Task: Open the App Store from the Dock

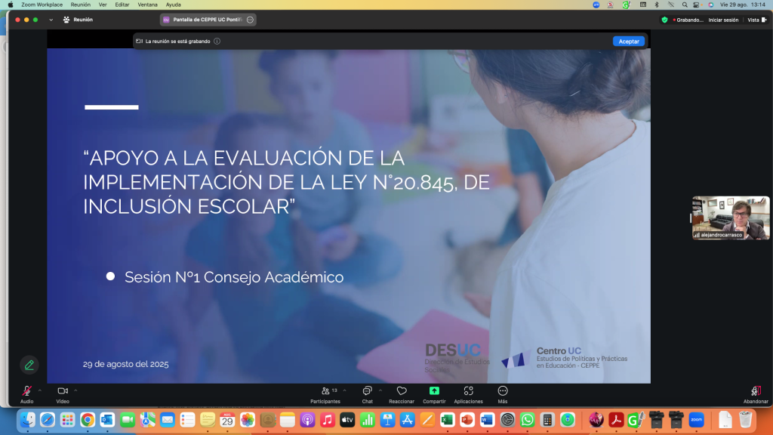Action: click(407, 420)
